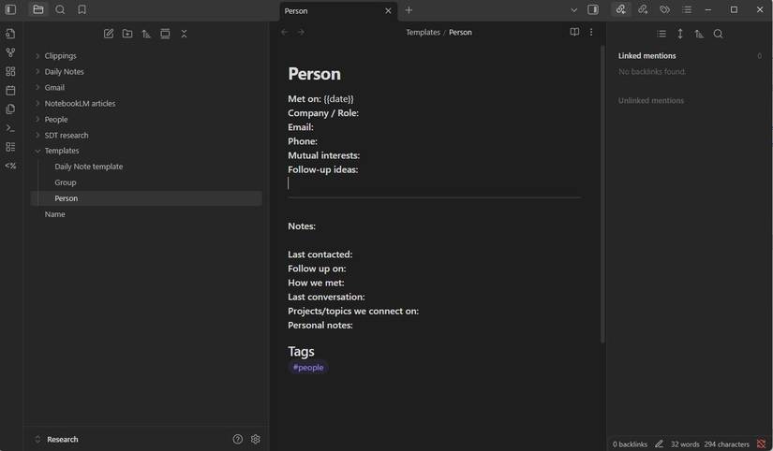Change sort order in file explorer
This screenshot has height=451, width=773.
(146, 34)
